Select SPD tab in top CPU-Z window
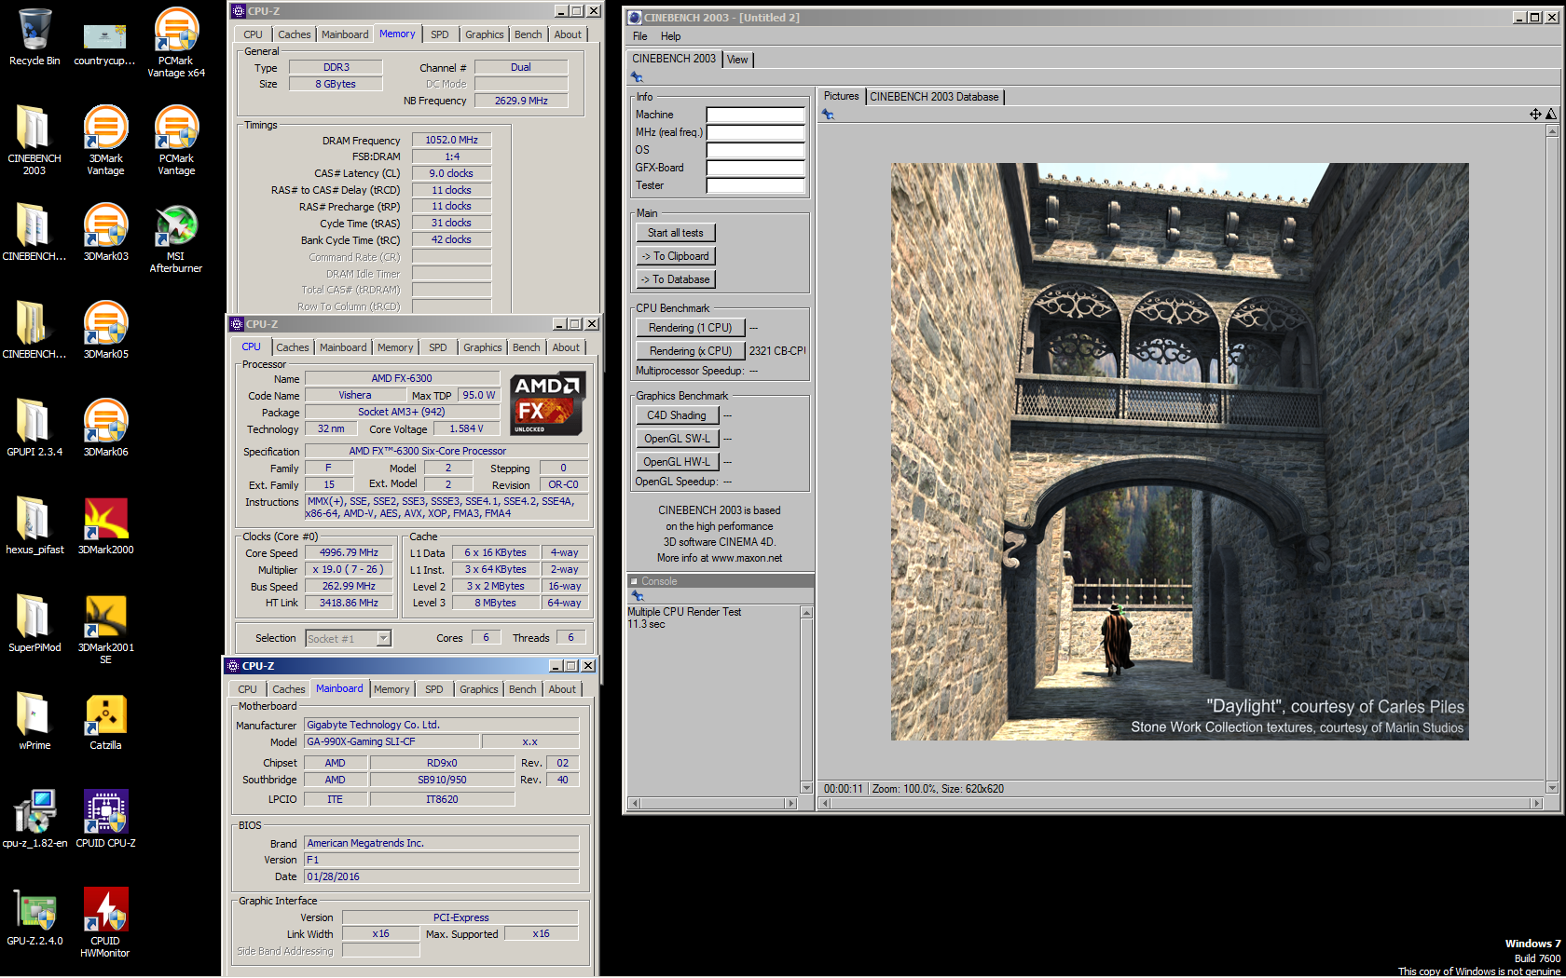1566x978 pixels. pos(439,34)
